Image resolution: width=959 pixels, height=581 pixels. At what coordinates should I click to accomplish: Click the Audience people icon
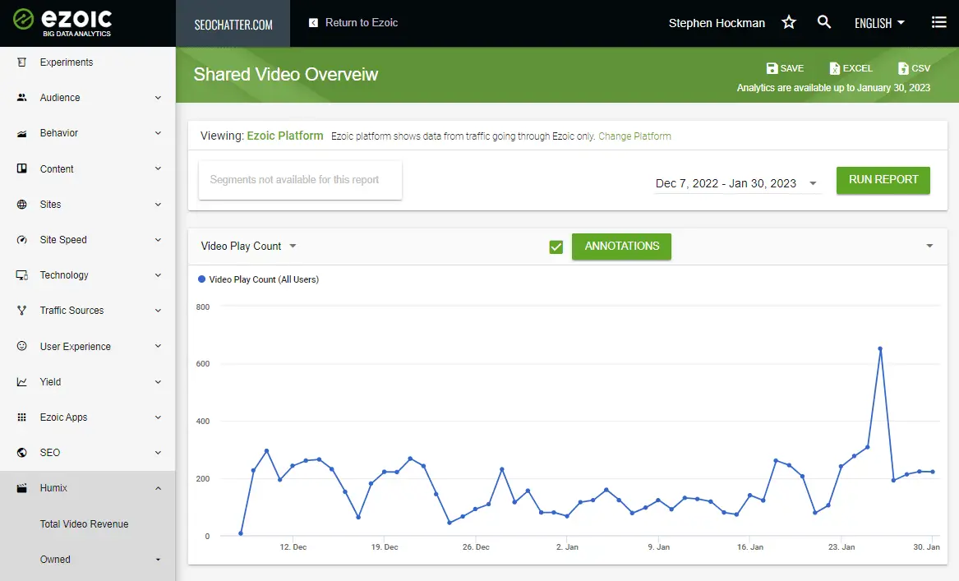tap(22, 98)
